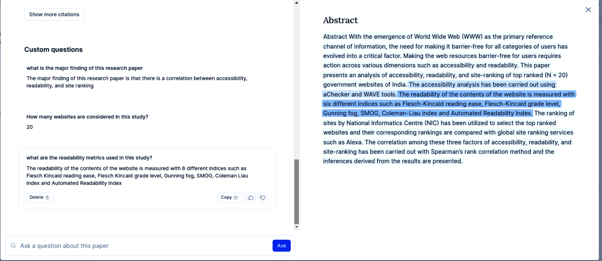Image resolution: width=602 pixels, height=261 pixels.
Task: Click the scrollbar up arrow
Action: (x=296, y=3)
